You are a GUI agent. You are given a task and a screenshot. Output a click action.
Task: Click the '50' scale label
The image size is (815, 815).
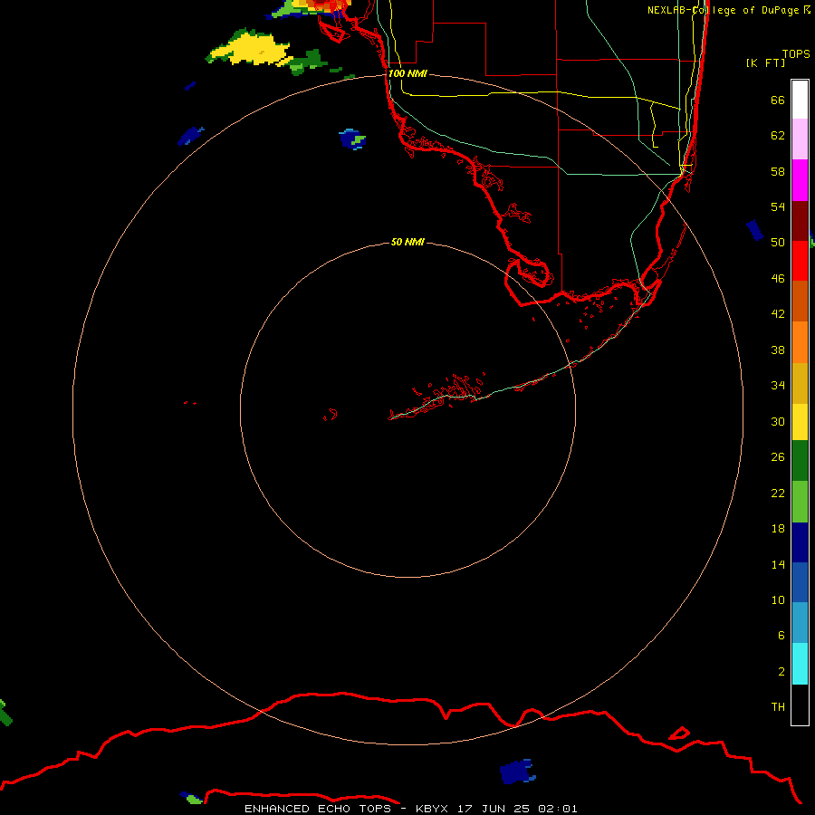click(x=778, y=243)
